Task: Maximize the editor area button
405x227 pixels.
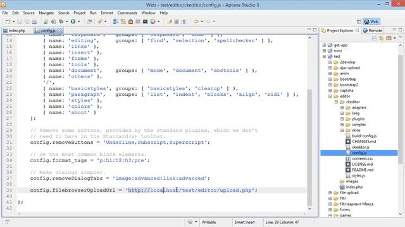Action: 315,30
